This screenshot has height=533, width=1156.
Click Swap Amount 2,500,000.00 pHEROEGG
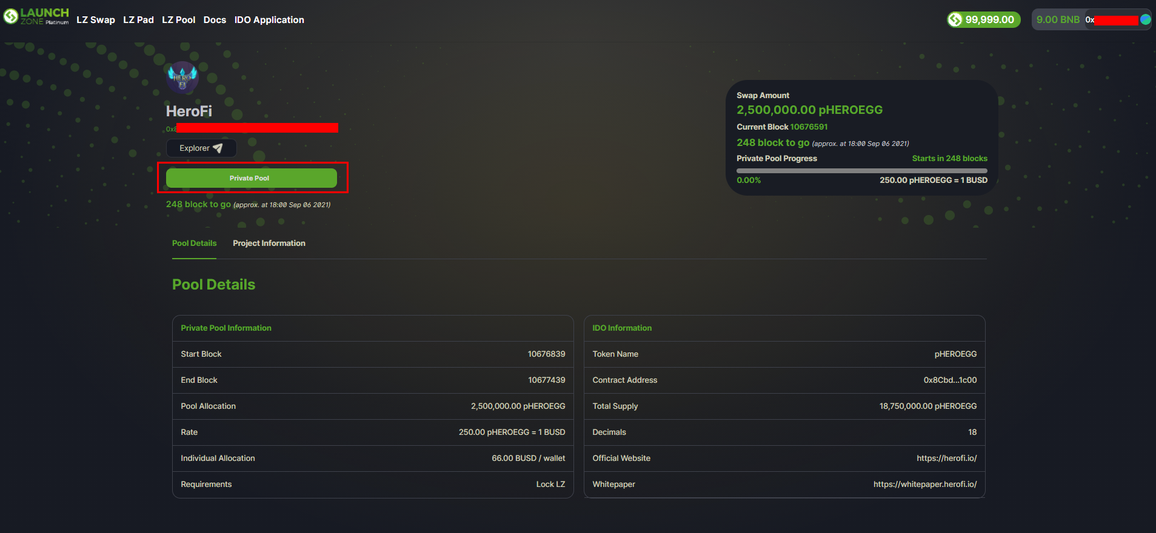[x=809, y=110]
